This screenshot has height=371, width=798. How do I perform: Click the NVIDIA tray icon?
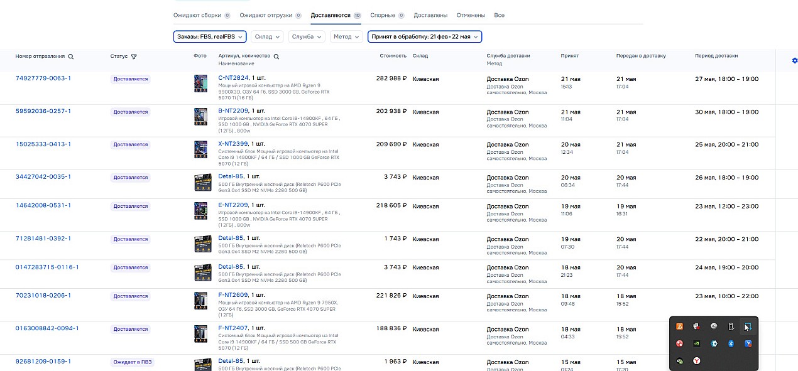pos(697,343)
